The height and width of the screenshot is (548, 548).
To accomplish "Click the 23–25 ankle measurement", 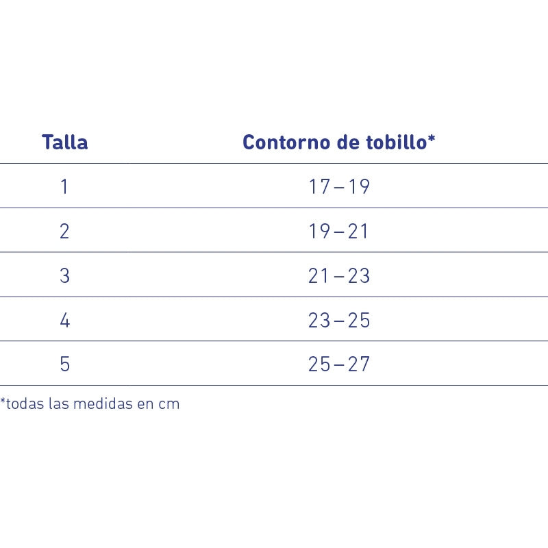I will click(339, 321).
